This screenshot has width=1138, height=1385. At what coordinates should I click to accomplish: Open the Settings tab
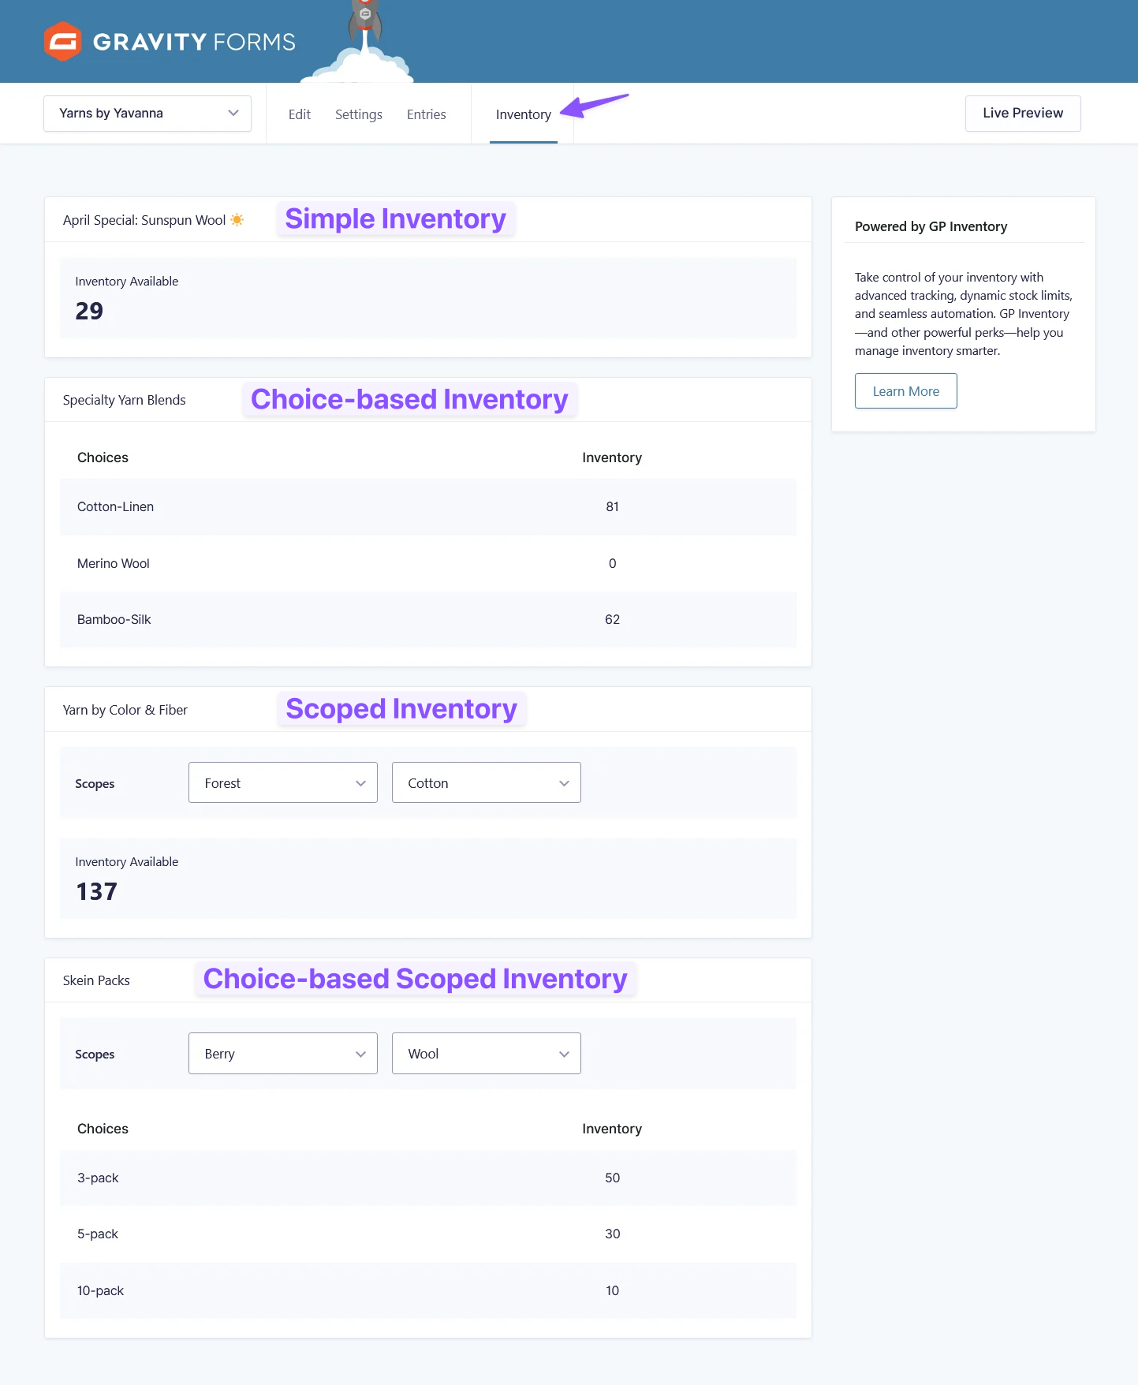[x=358, y=114]
